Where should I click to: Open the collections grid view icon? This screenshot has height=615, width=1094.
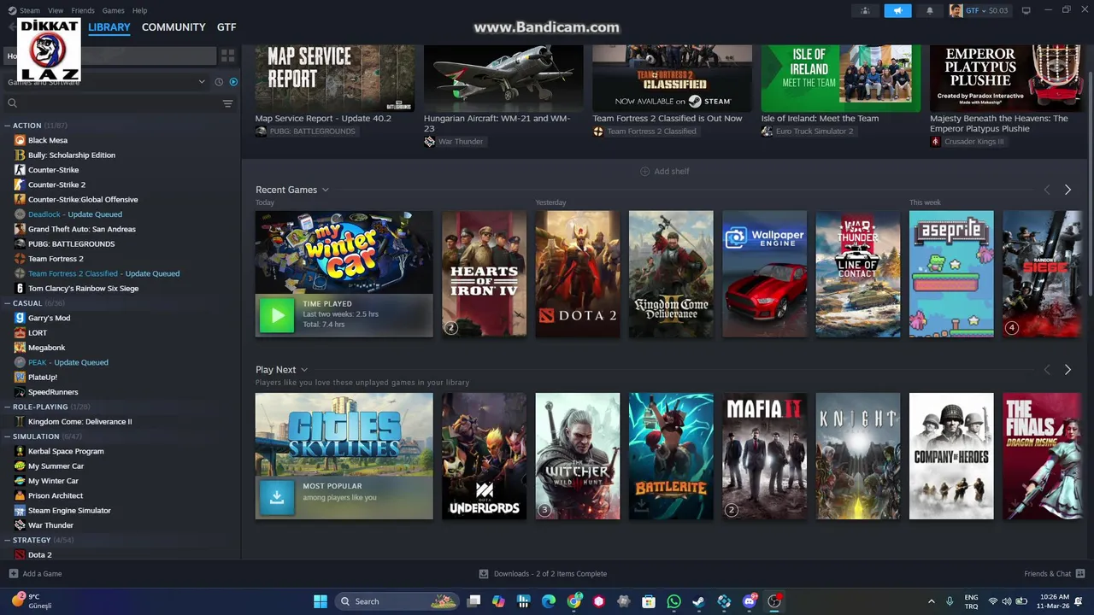[x=227, y=56]
